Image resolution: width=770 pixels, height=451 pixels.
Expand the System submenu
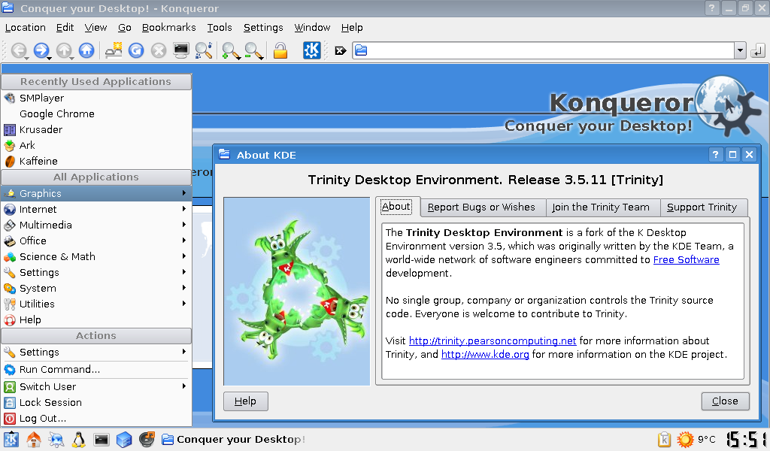(x=96, y=288)
